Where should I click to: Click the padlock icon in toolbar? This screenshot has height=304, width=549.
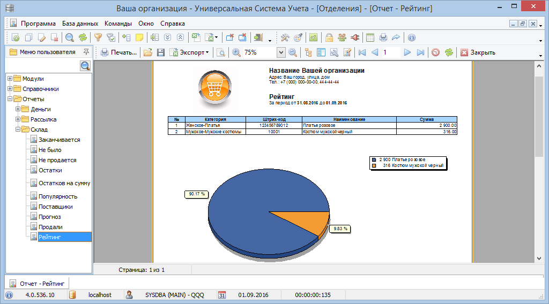[x=329, y=37]
